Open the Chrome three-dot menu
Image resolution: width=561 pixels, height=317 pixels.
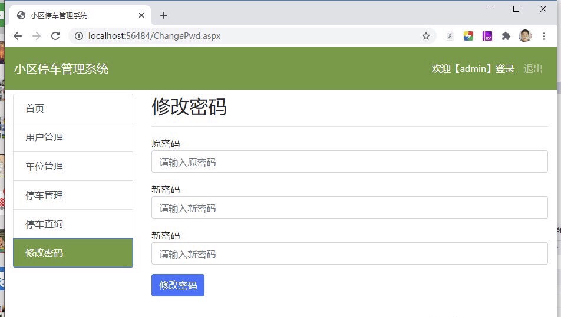coord(544,36)
